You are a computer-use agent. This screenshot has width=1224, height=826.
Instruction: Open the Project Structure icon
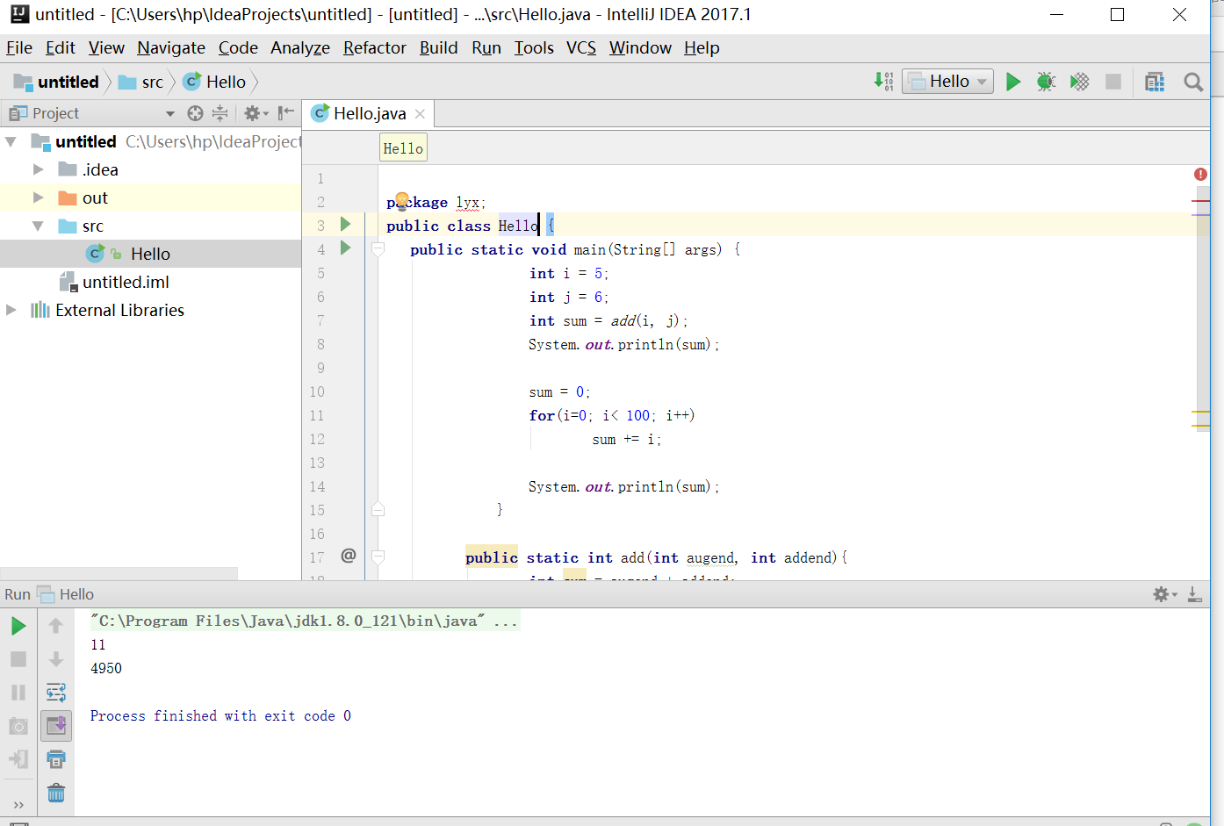tap(1155, 82)
